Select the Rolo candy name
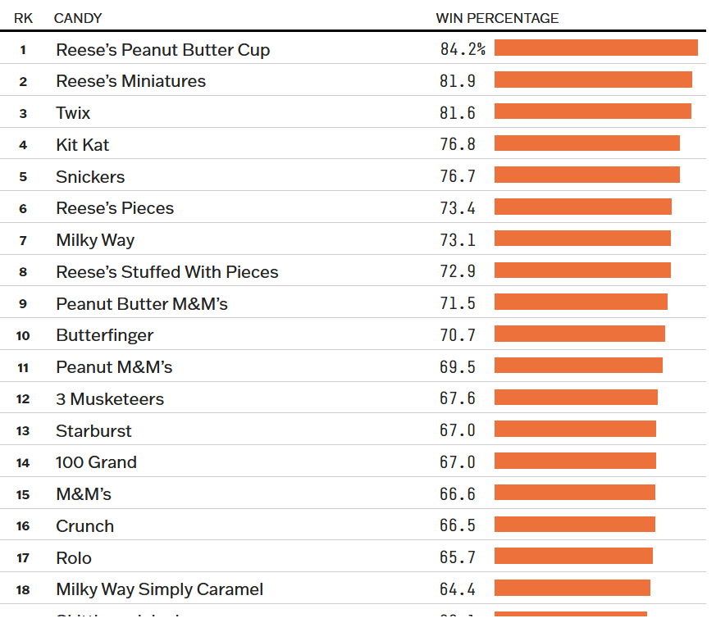 (x=74, y=558)
